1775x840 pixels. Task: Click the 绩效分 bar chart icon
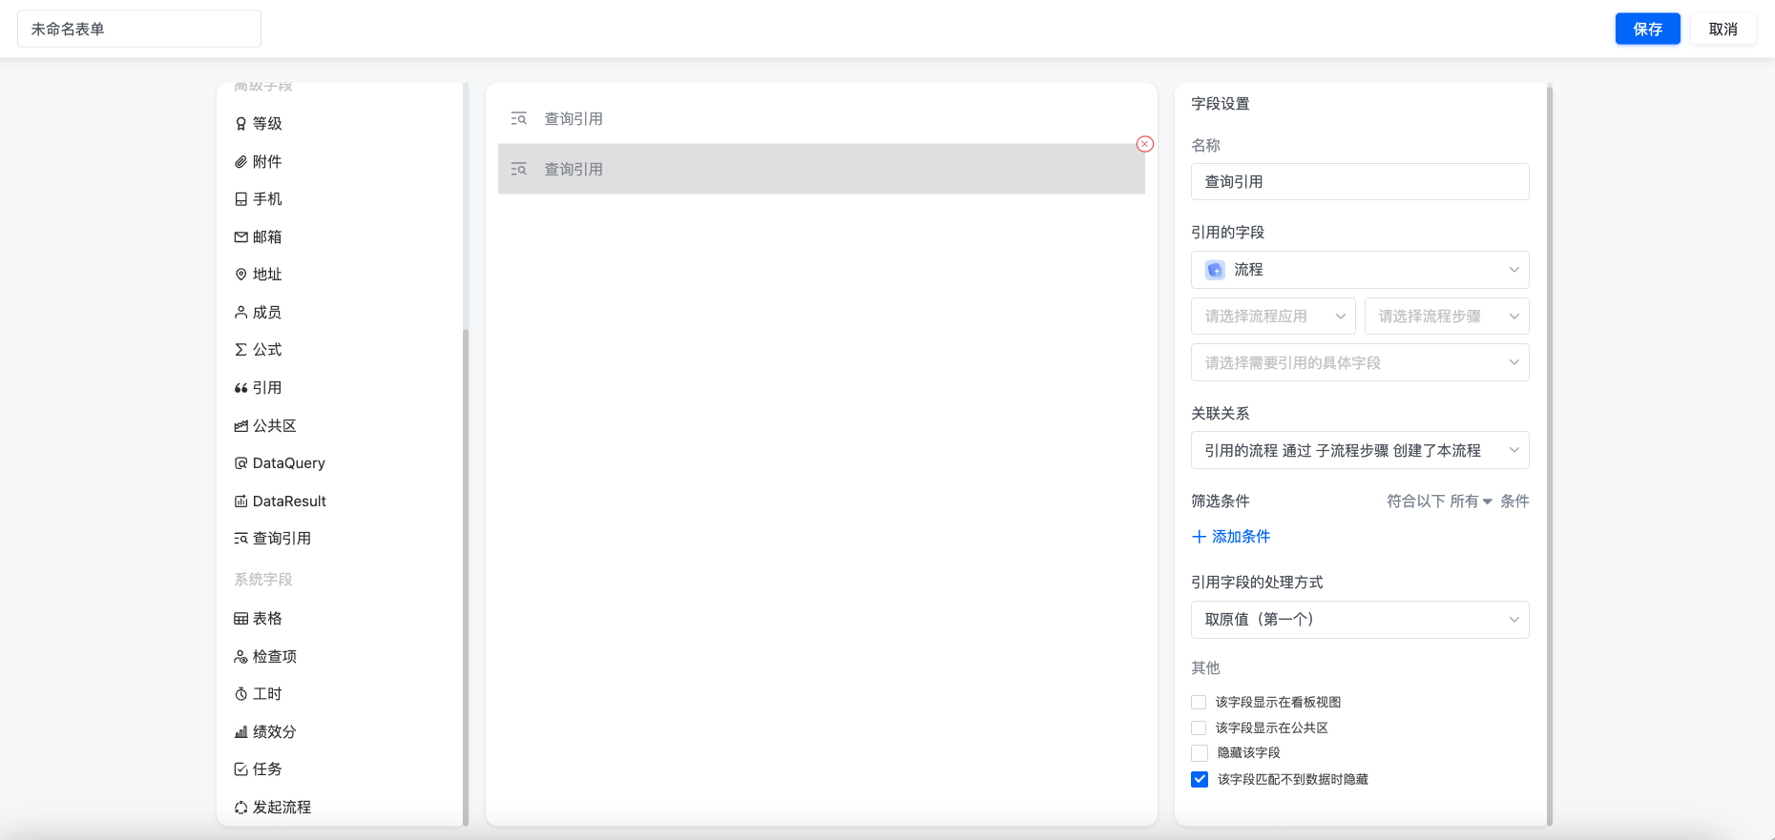pos(240,732)
